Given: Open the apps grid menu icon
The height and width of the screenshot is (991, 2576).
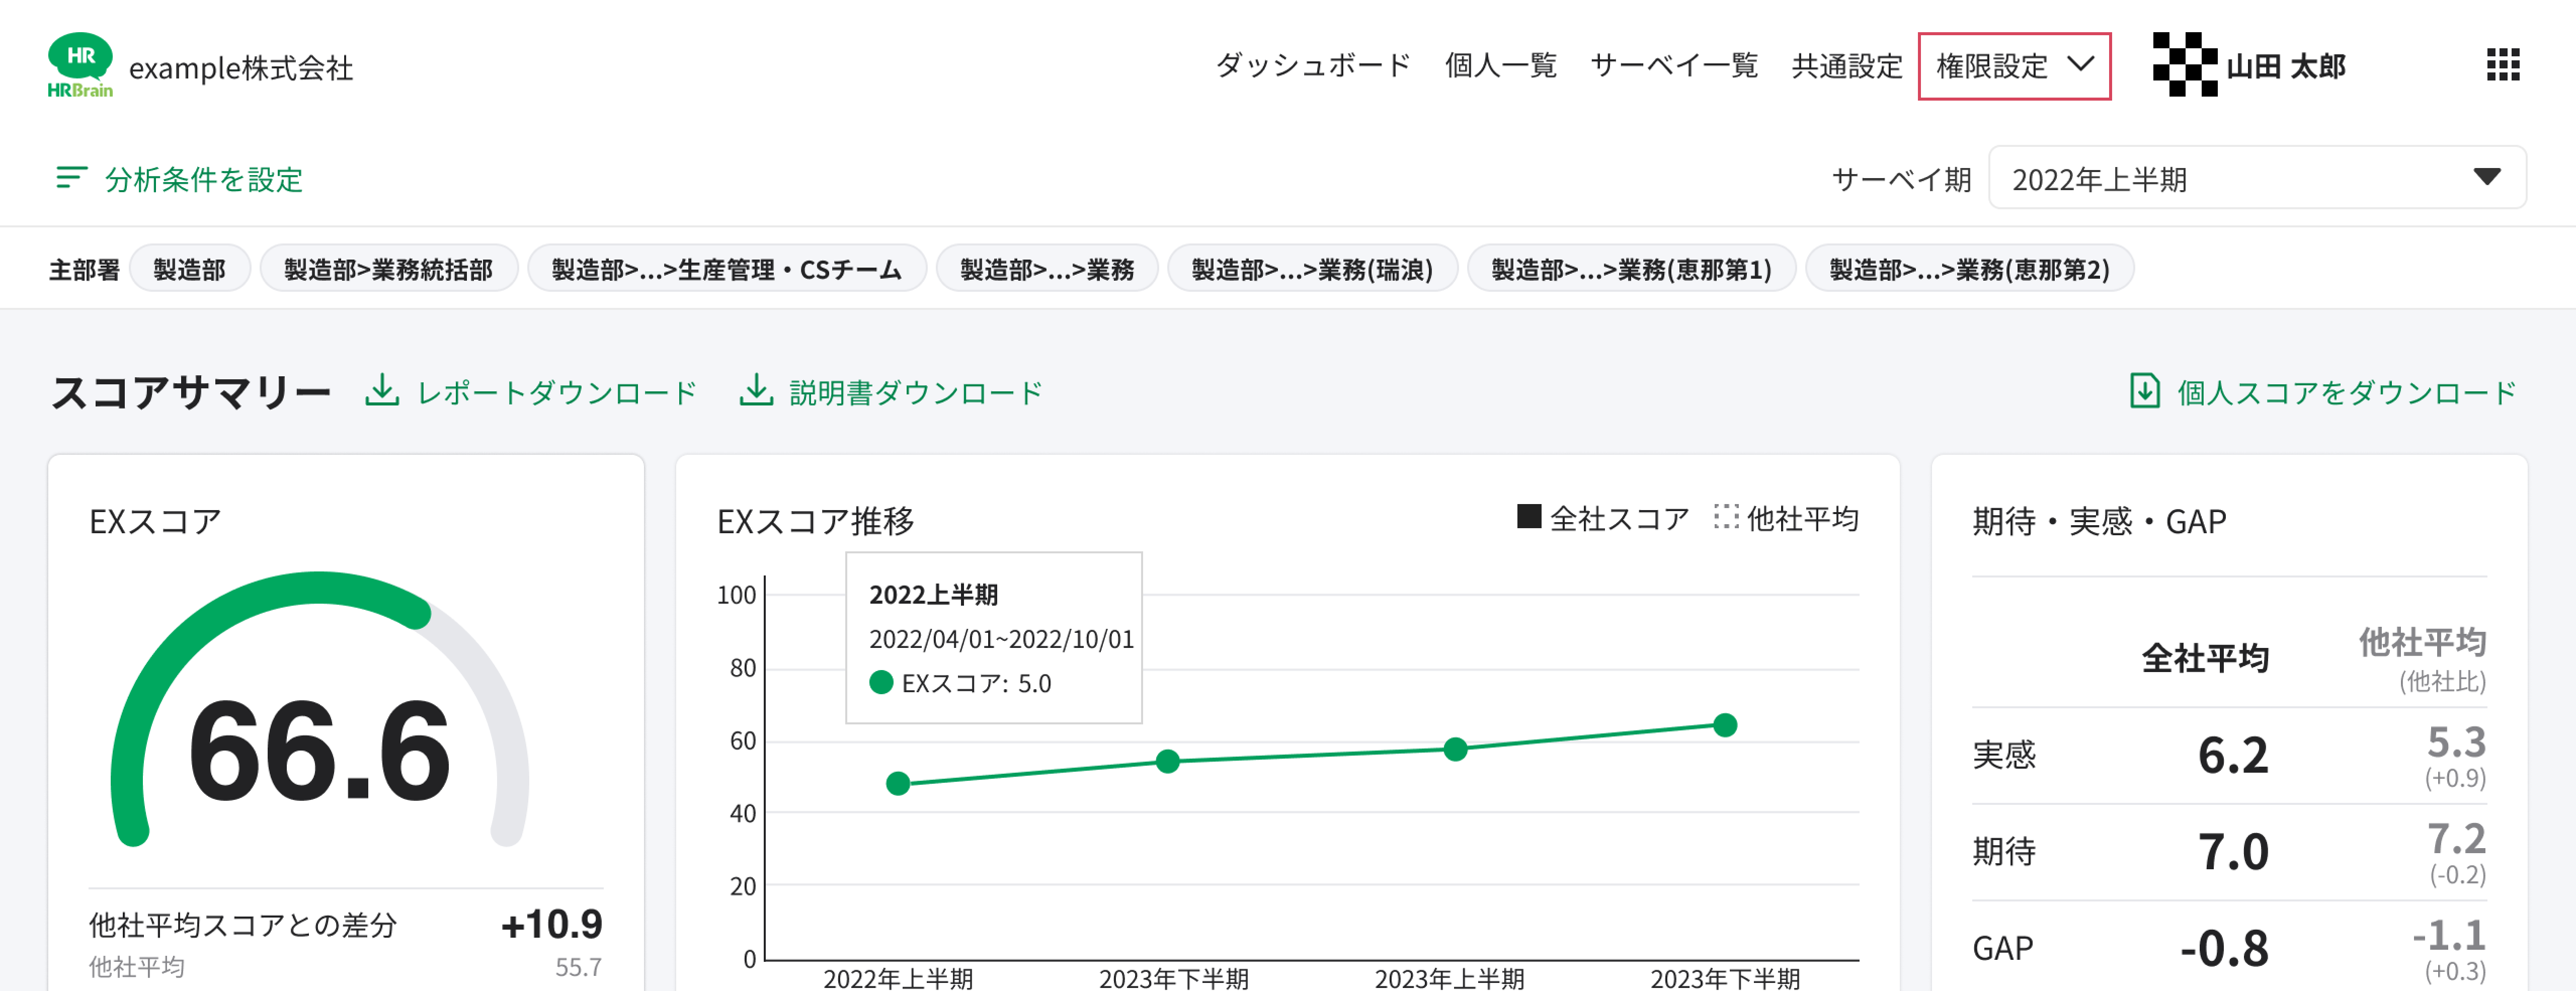Looking at the screenshot, I should [2502, 65].
